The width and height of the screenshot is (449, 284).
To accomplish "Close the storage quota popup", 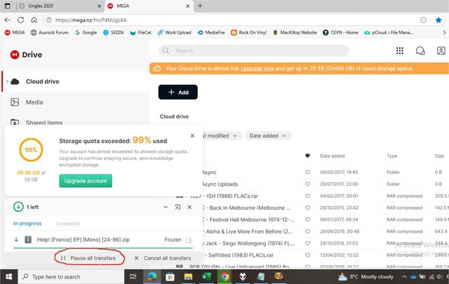I will tap(192, 136).
